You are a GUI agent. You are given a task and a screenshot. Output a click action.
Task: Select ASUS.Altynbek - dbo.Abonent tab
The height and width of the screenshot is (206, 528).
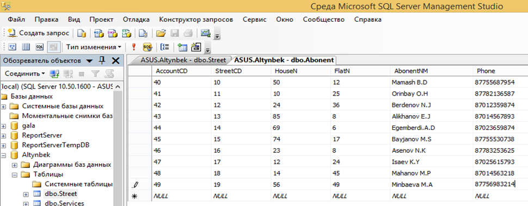click(x=284, y=60)
